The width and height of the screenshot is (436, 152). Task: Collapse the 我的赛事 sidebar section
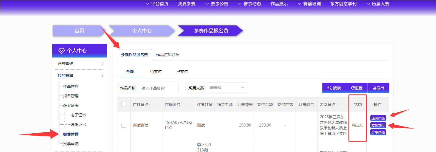(102, 76)
